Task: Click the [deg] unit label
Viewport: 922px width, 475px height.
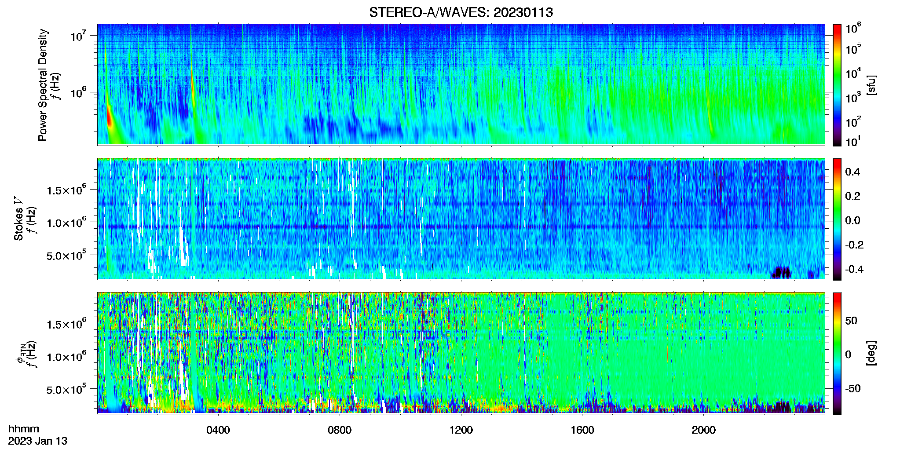Action: [871, 353]
